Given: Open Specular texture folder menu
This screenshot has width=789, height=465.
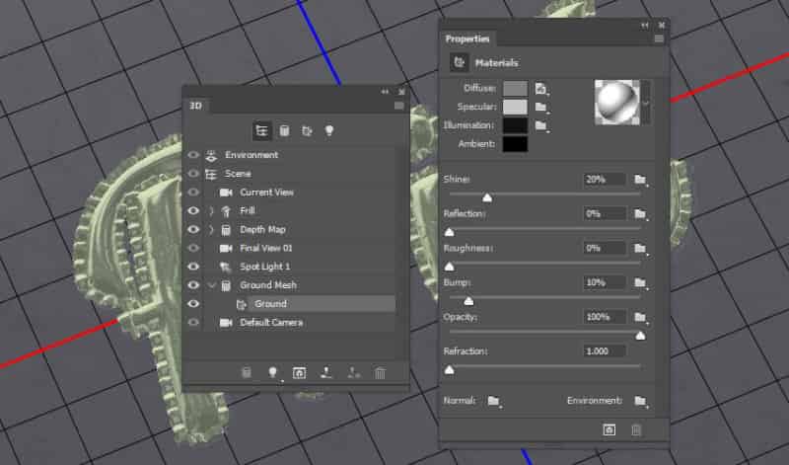Looking at the screenshot, I should [540, 108].
